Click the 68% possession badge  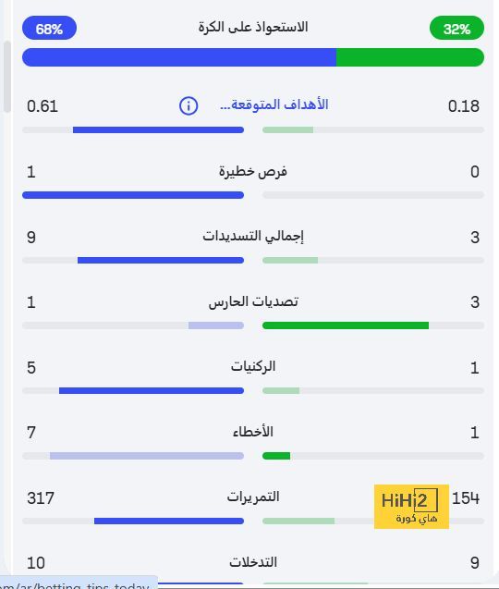pos(49,28)
